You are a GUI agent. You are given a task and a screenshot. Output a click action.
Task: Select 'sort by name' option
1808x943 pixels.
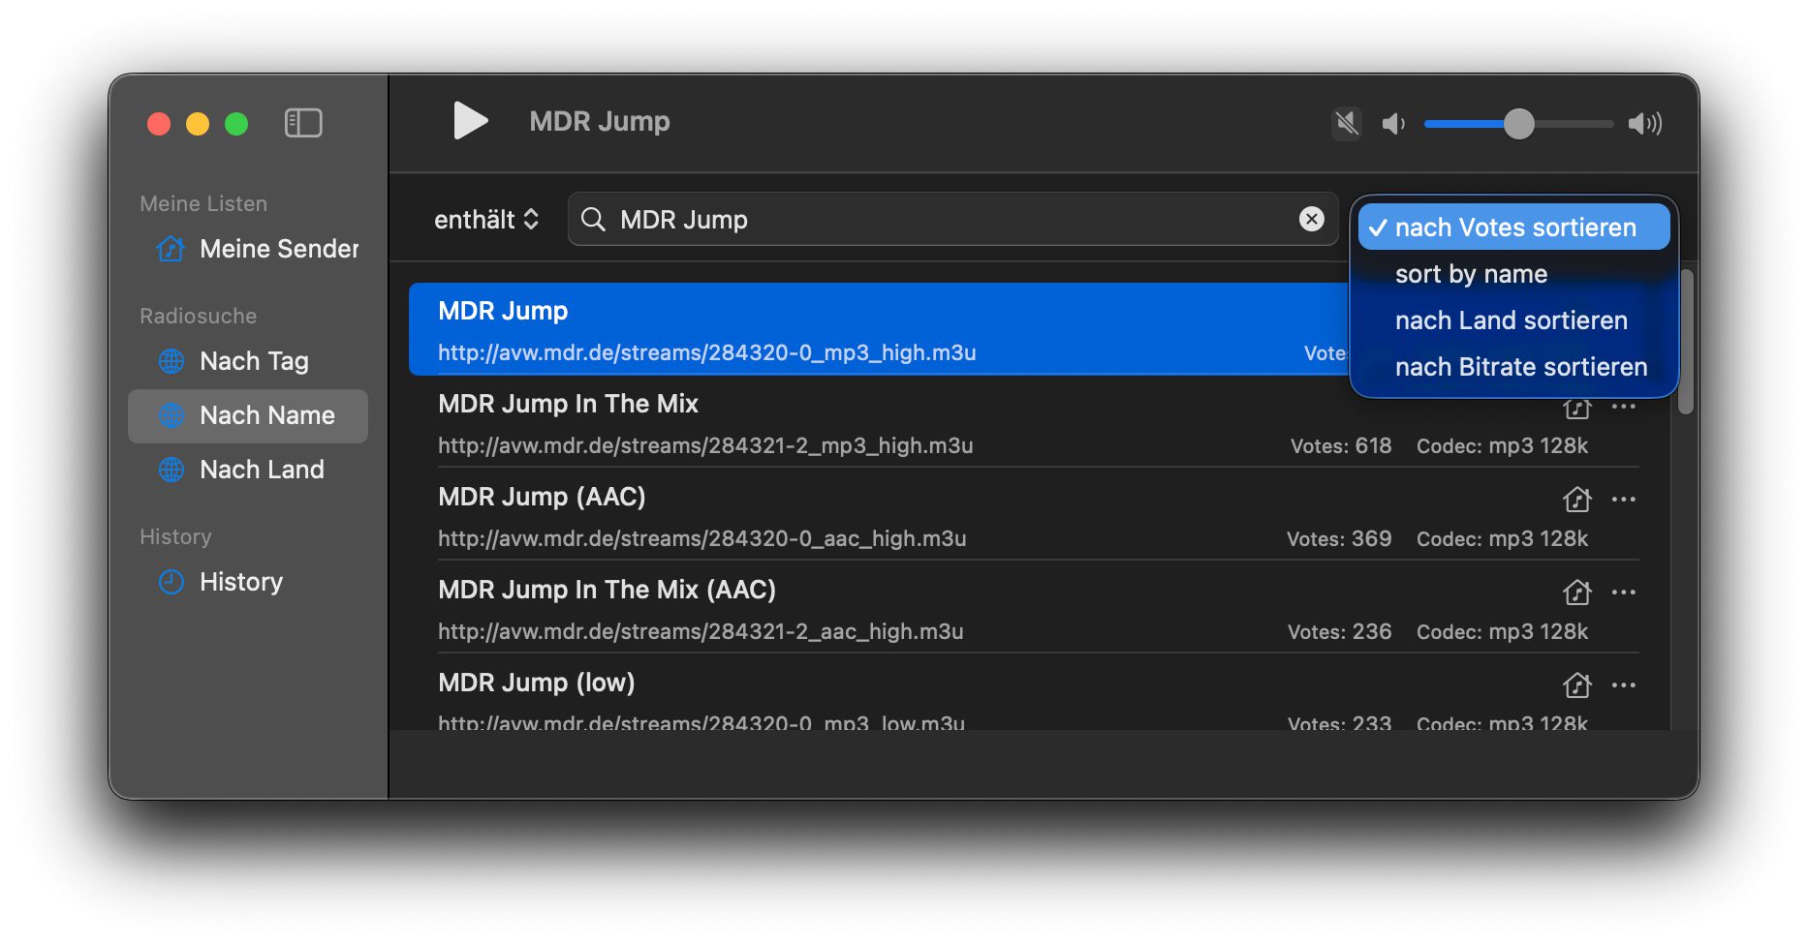coord(1471,274)
